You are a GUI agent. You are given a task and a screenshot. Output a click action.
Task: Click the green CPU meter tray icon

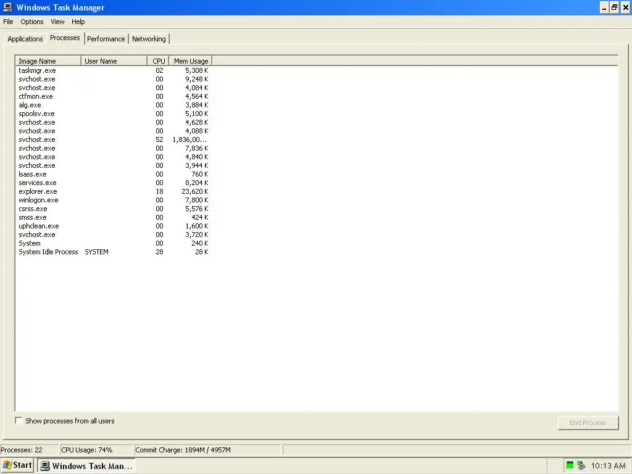tap(570, 465)
